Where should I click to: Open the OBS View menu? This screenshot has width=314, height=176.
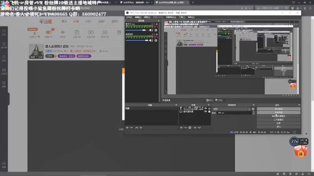click(x=147, y=17)
